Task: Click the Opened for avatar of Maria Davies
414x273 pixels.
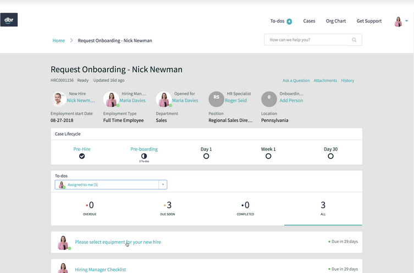Action: [x=164, y=99]
